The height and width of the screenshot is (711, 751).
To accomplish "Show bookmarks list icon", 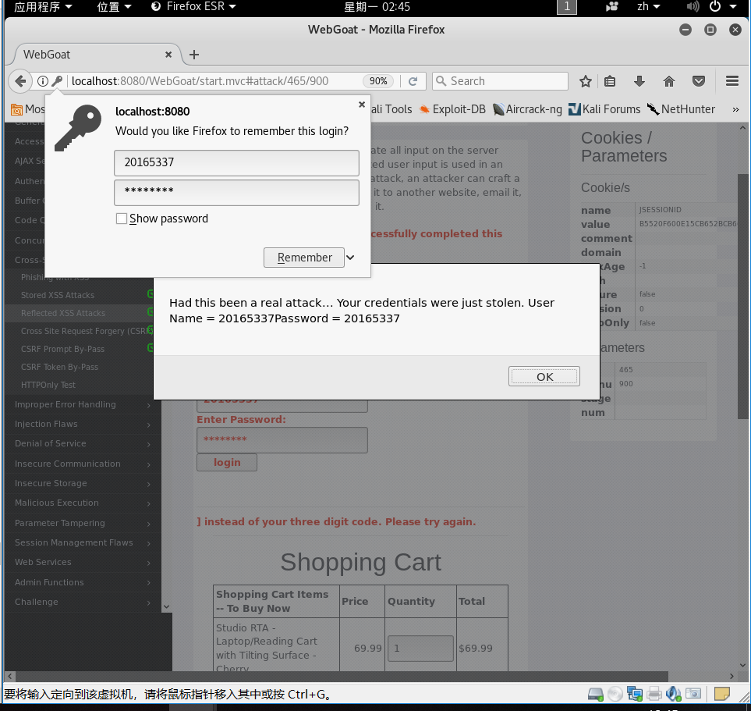I will click(610, 81).
